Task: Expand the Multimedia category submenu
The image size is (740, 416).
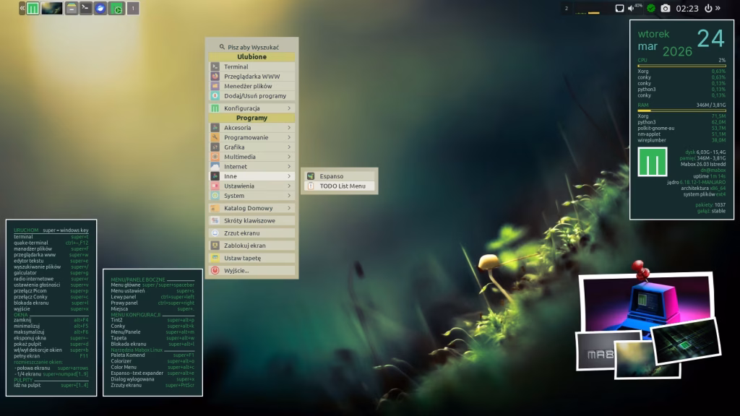Action: [251, 157]
